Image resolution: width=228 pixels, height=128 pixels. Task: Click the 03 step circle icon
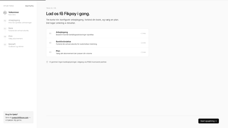coord(5,29)
